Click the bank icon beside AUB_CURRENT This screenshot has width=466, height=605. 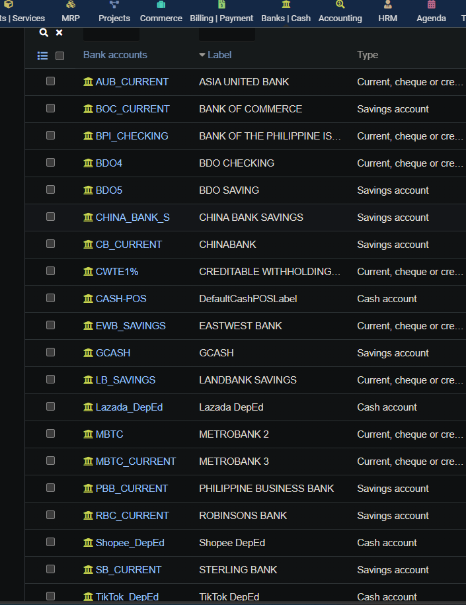click(89, 81)
